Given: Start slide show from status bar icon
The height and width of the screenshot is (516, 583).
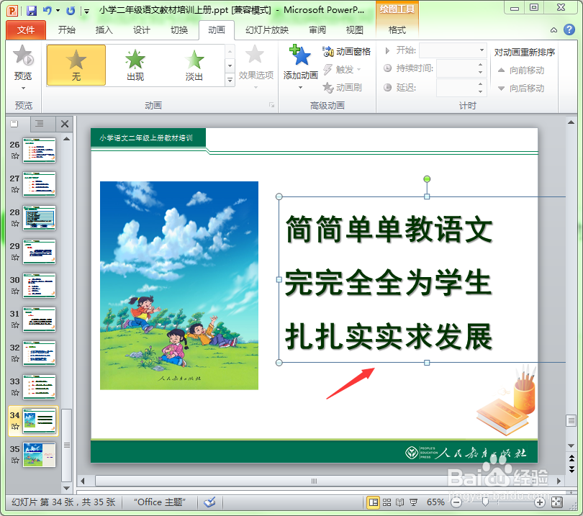Looking at the screenshot, I should tap(413, 502).
